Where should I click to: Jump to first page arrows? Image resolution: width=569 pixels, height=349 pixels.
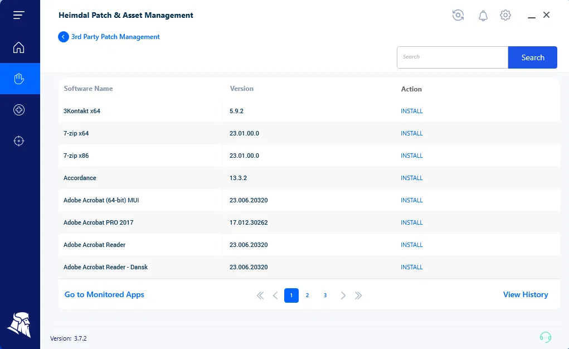[260, 295]
